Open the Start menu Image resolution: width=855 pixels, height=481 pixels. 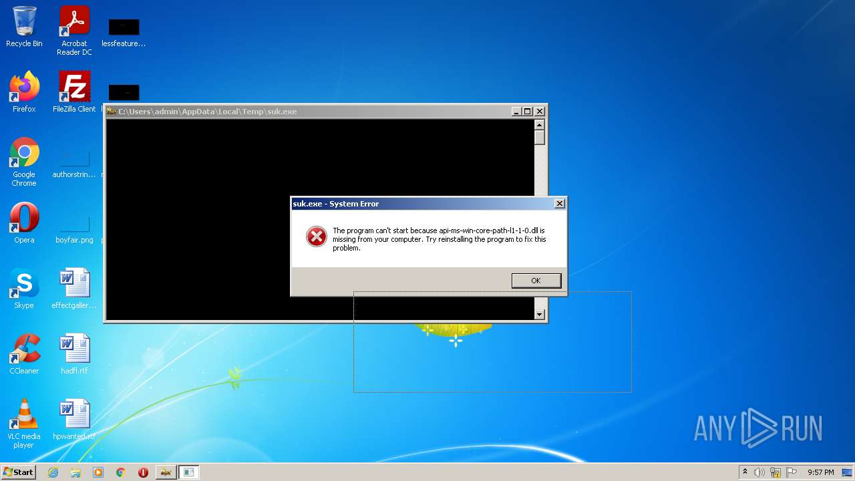pyautogui.click(x=18, y=472)
